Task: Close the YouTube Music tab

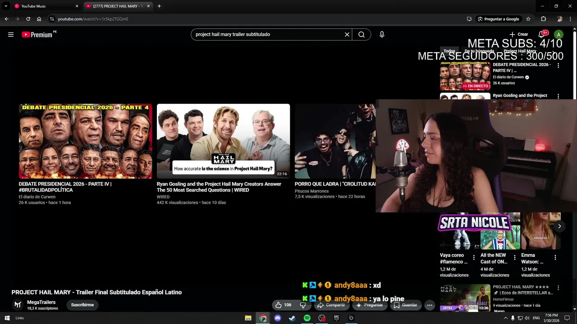Action: coord(77,6)
